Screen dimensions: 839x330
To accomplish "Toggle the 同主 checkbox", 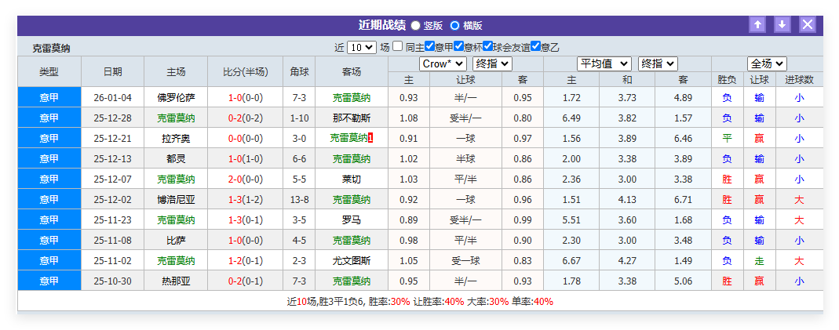I will (x=398, y=46).
